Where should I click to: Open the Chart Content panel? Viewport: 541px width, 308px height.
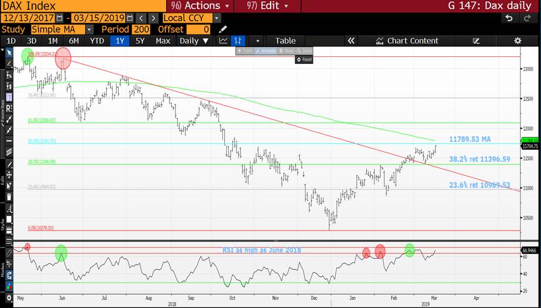407,40
